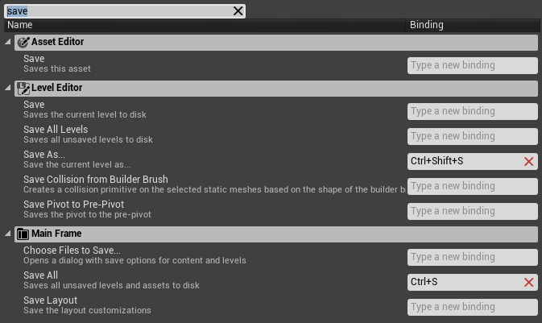Clear the search box text

click(x=238, y=11)
